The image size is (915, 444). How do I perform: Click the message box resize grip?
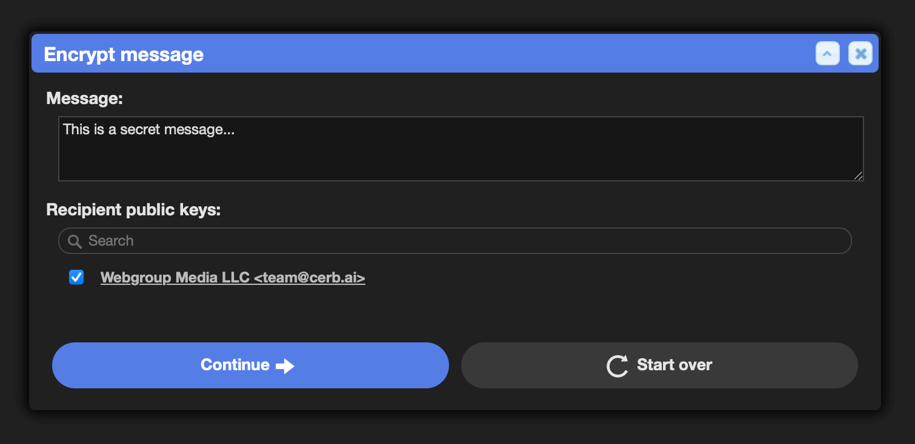pos(858,175)
